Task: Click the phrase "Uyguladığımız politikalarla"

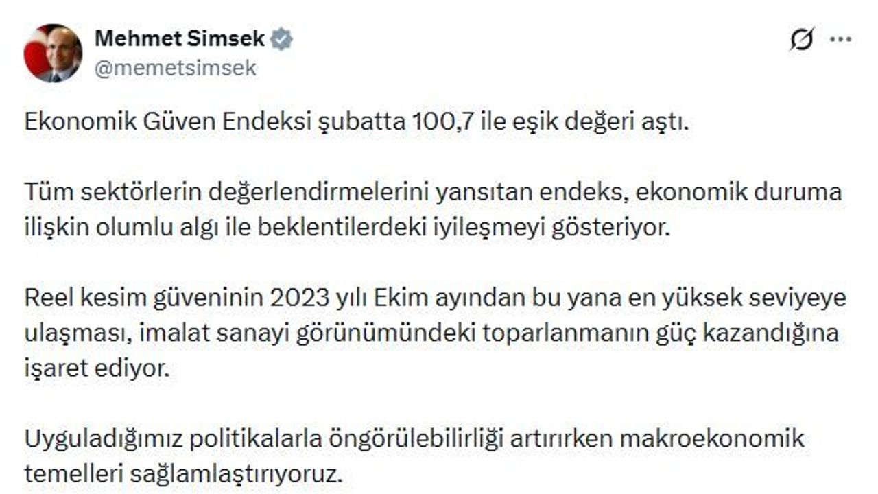Action: click(x=171, y=438)
